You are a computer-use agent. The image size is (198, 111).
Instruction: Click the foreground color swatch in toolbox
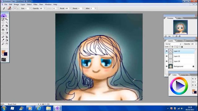[3, 51]
